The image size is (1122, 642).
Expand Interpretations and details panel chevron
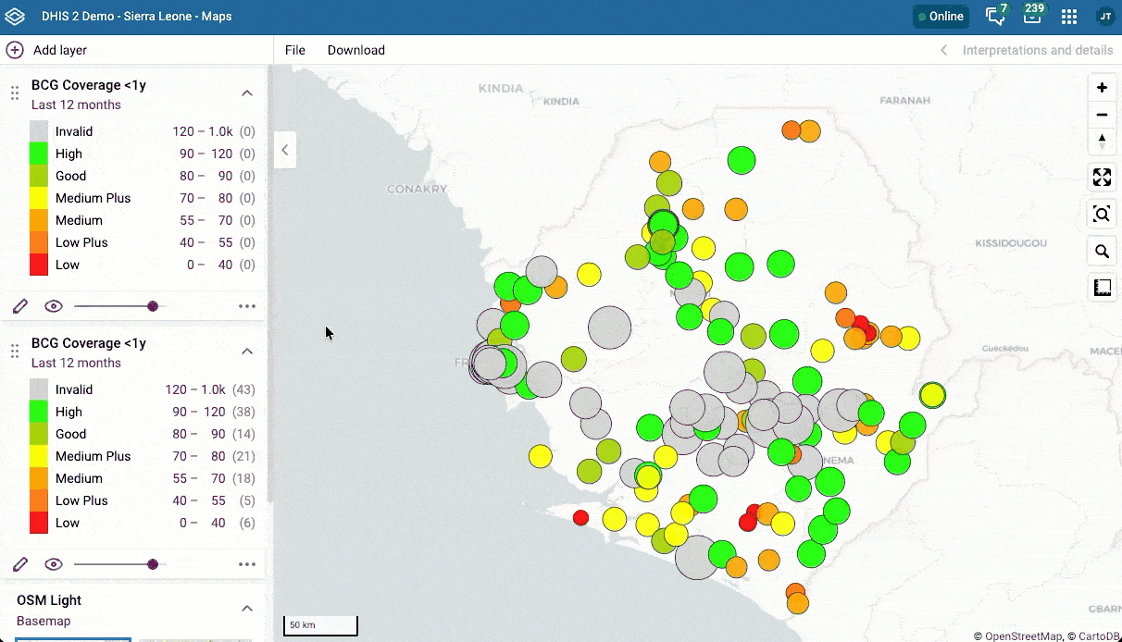click(x=943, y=50)
